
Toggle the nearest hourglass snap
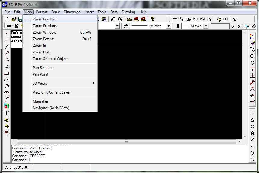[x=252, y=160]
